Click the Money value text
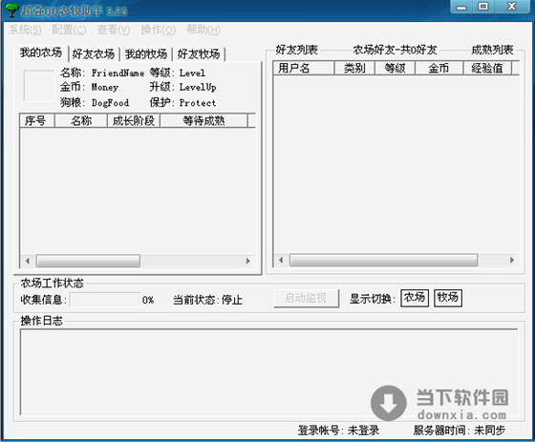 tap(105, 87)
